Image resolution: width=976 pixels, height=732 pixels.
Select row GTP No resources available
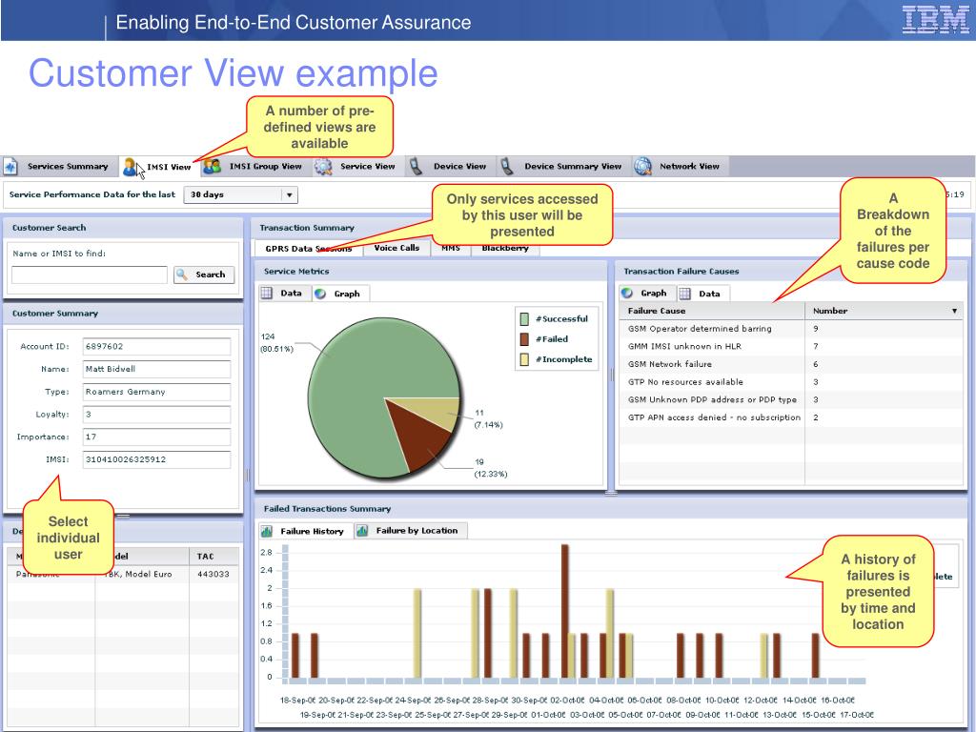790,382
